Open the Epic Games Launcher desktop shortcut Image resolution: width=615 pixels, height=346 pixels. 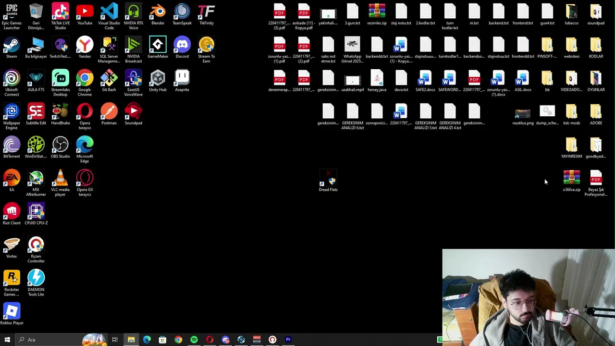(12, 16)
